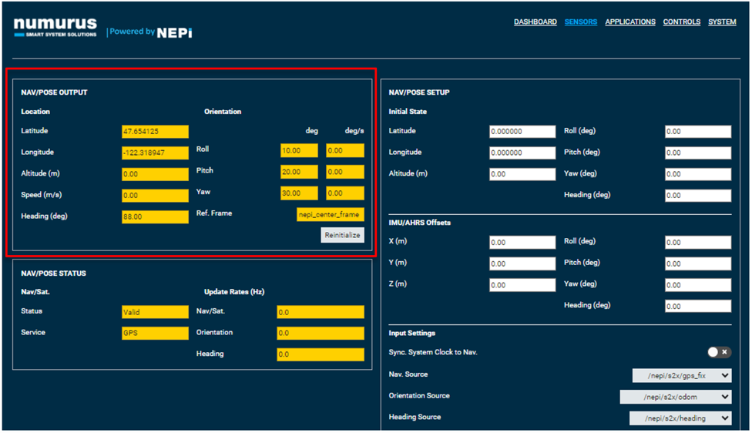Open the DASHBOARD page
752x433 pixels.
tap(535, 22)
